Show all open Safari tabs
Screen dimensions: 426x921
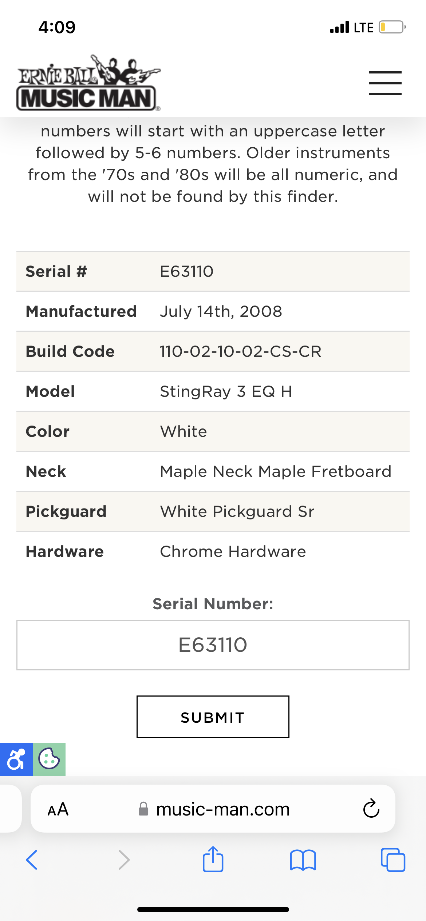click(393, 860)
